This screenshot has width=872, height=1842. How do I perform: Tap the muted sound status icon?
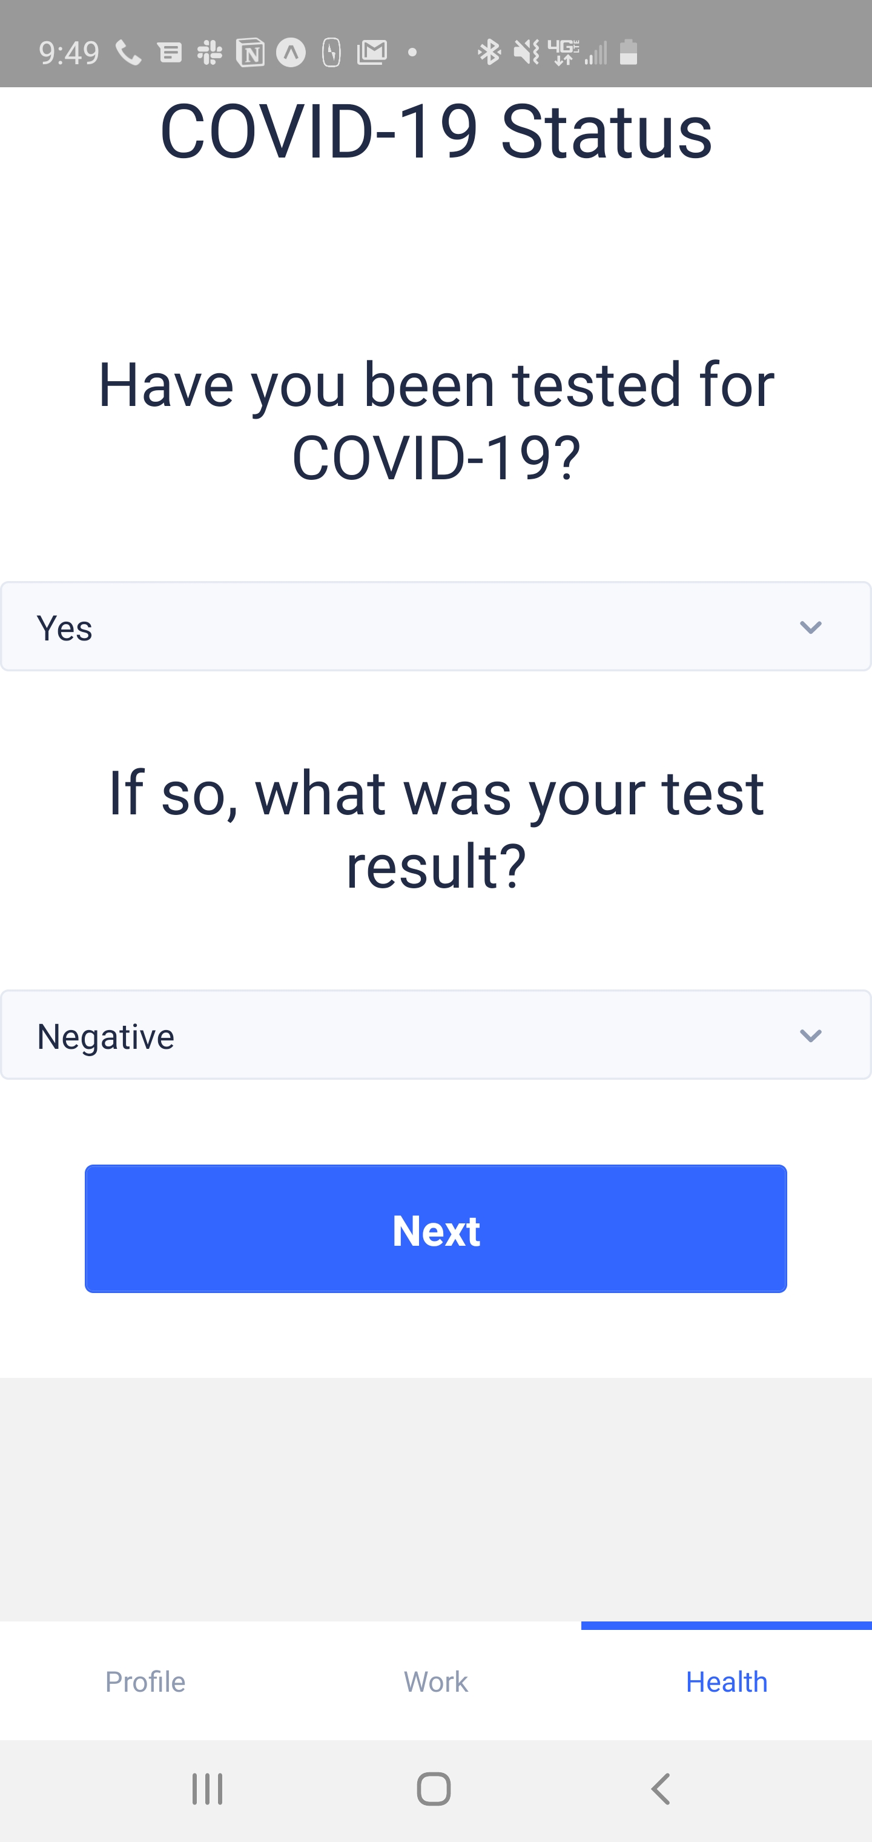[x=527, y=52]
